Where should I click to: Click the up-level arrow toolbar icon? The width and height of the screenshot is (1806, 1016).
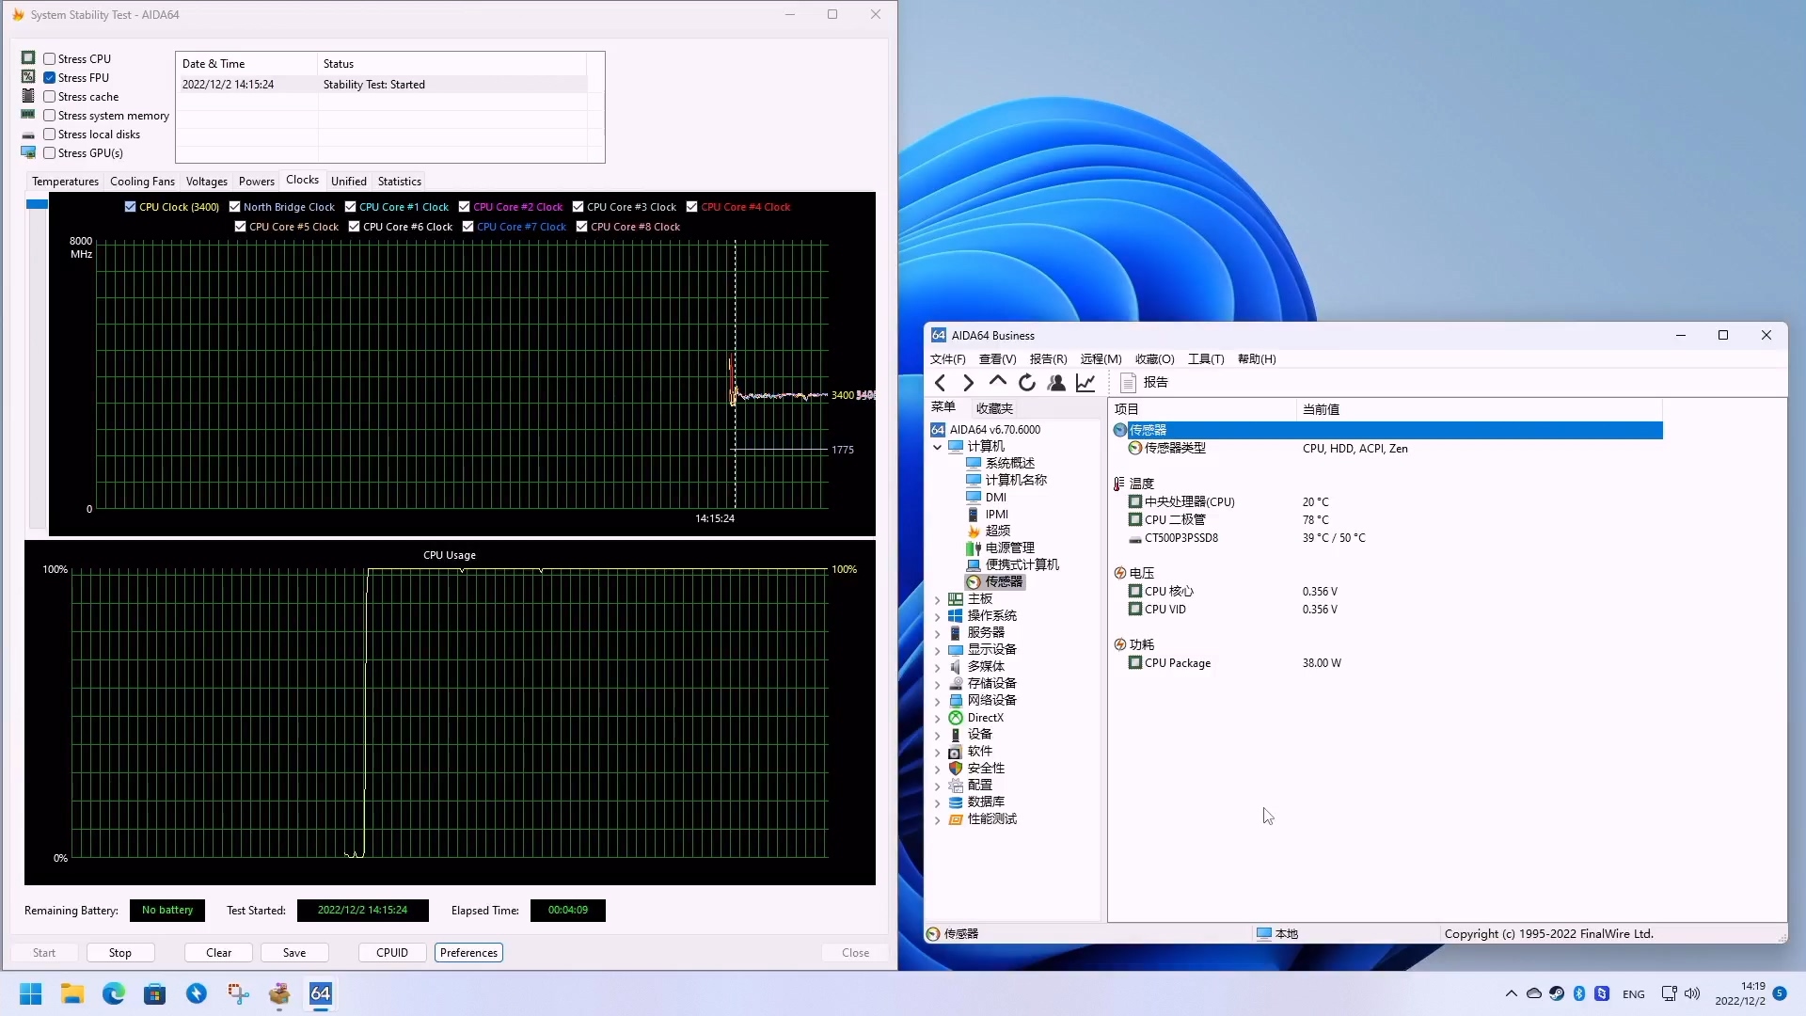(998, 382)
